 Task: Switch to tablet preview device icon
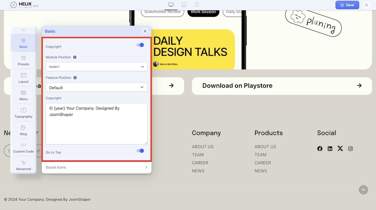(184, 5)
